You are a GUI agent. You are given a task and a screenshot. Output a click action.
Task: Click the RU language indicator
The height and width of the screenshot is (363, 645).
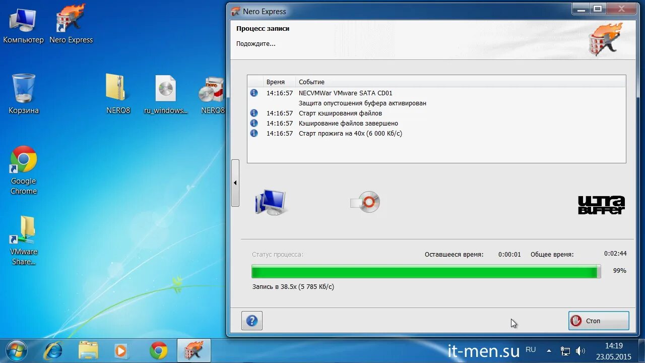click(x=531, y=349)
